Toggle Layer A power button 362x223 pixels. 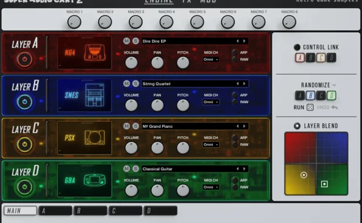(x=25, y=59)
